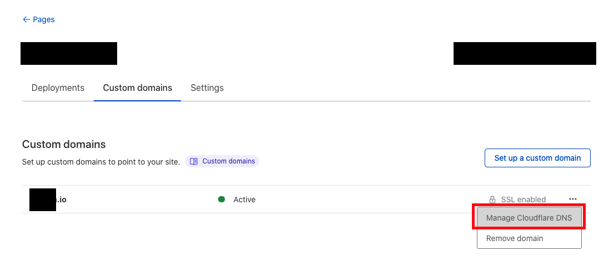Click the book icon in the docs badge

(194, 161)
